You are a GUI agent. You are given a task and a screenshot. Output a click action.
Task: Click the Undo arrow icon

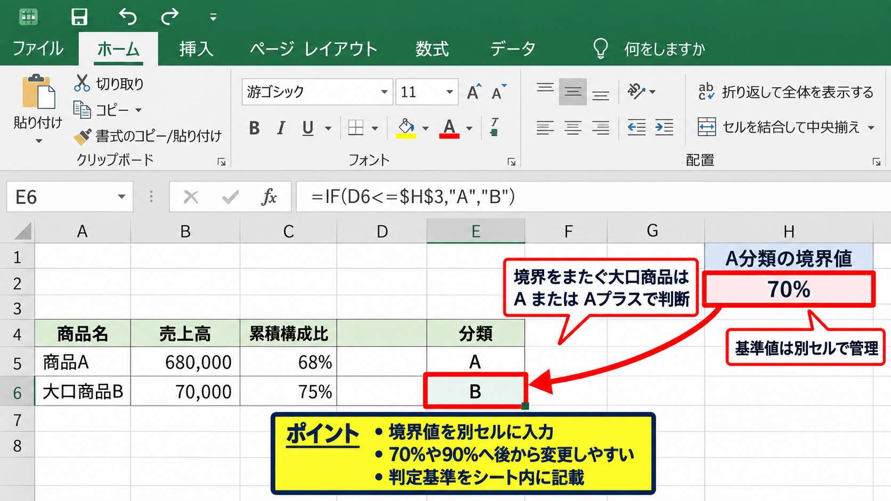click(x=127, y=17)
